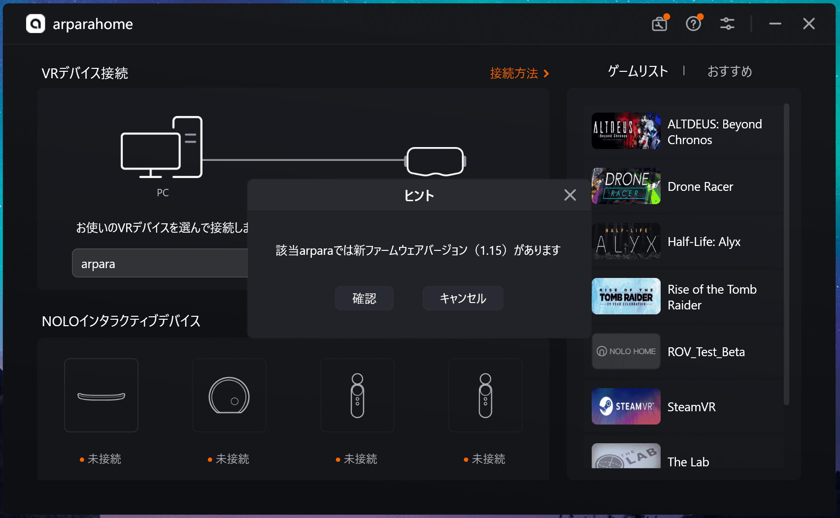
Task: Click the PC computer icon
Action: pos(162,147)
